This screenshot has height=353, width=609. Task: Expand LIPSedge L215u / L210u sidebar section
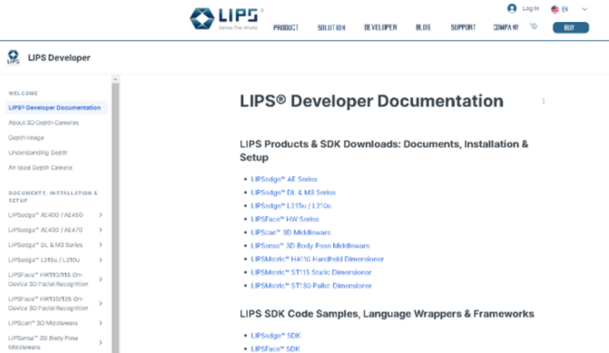pos(101,259)
